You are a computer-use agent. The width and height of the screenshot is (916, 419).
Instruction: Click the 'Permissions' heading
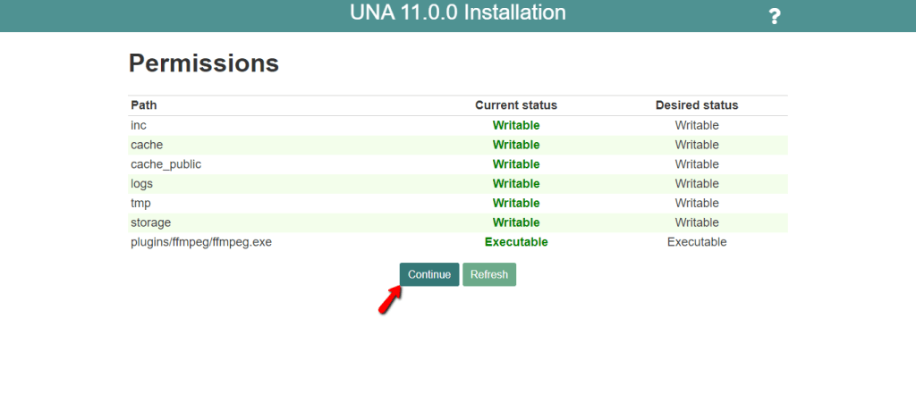[x=204, y=63]
